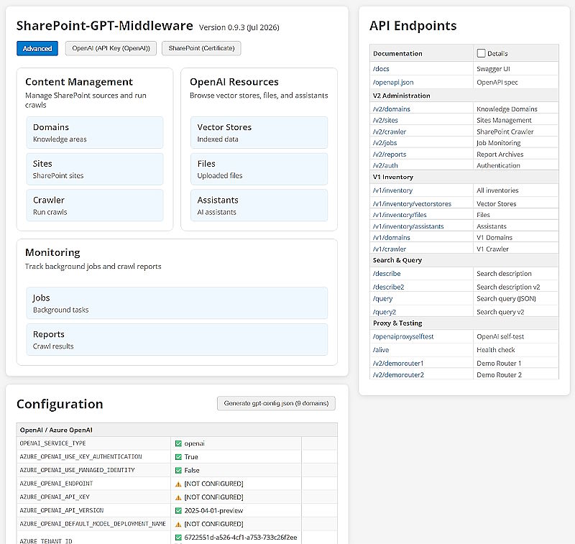Open the Crawler run crawls card
575x544 pixels.
coord(95,206)
